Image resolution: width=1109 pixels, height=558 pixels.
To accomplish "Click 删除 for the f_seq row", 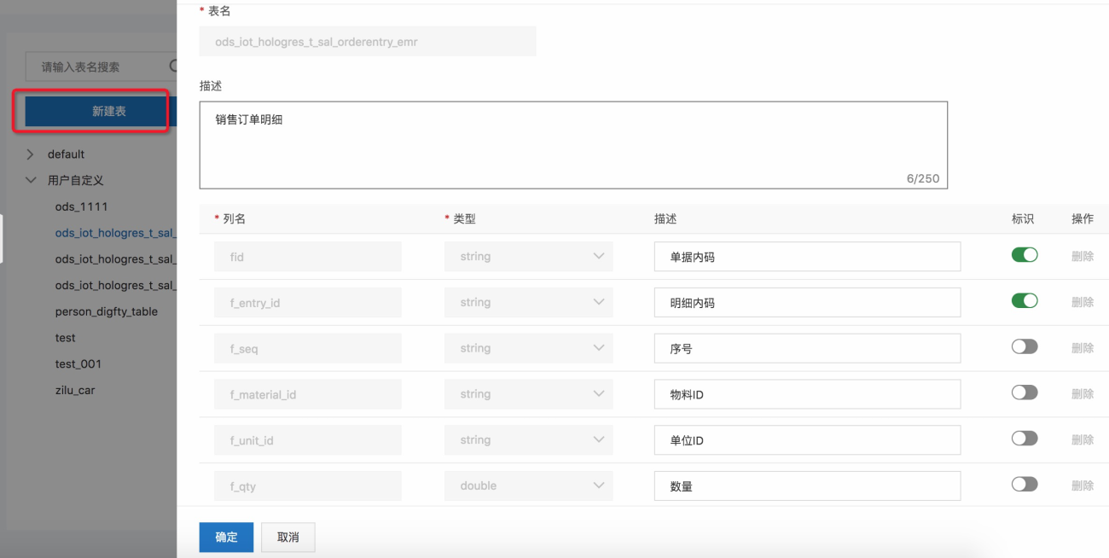I will pyautogui.click(x=1083, y=348).
